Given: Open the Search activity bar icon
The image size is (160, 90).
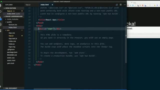Looking at the screenshot, I should pyautogui.click(x=0, y=11).
